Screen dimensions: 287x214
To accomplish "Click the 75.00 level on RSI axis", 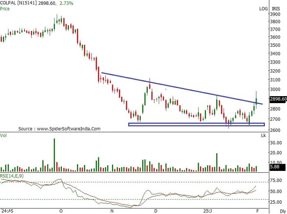I will pos(276,180).
